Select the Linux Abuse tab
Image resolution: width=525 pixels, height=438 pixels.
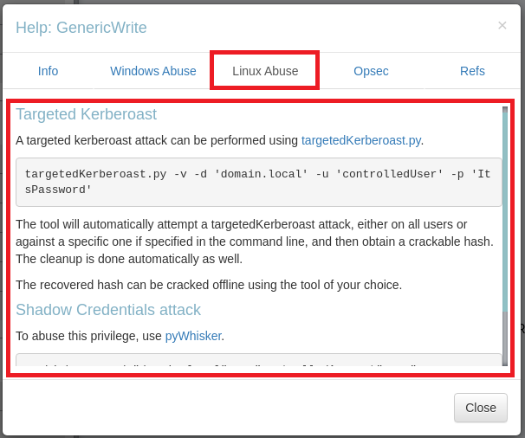(x=265, y=71)
